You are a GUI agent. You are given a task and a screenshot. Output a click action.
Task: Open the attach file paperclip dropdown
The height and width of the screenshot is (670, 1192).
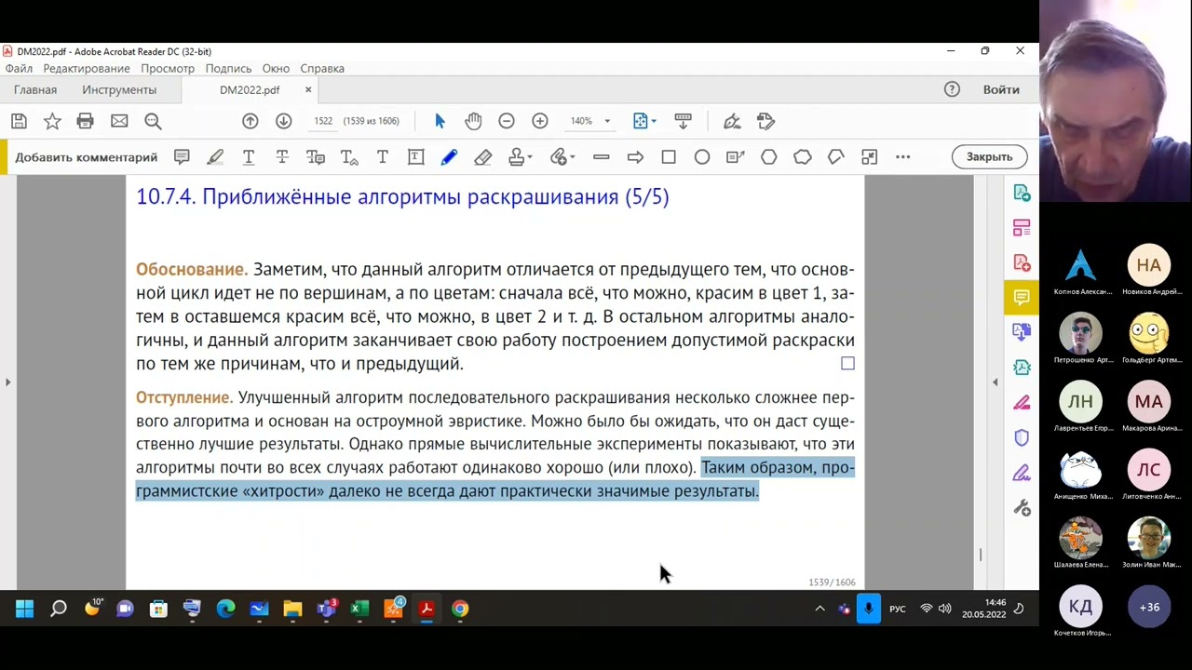(562, 157)
